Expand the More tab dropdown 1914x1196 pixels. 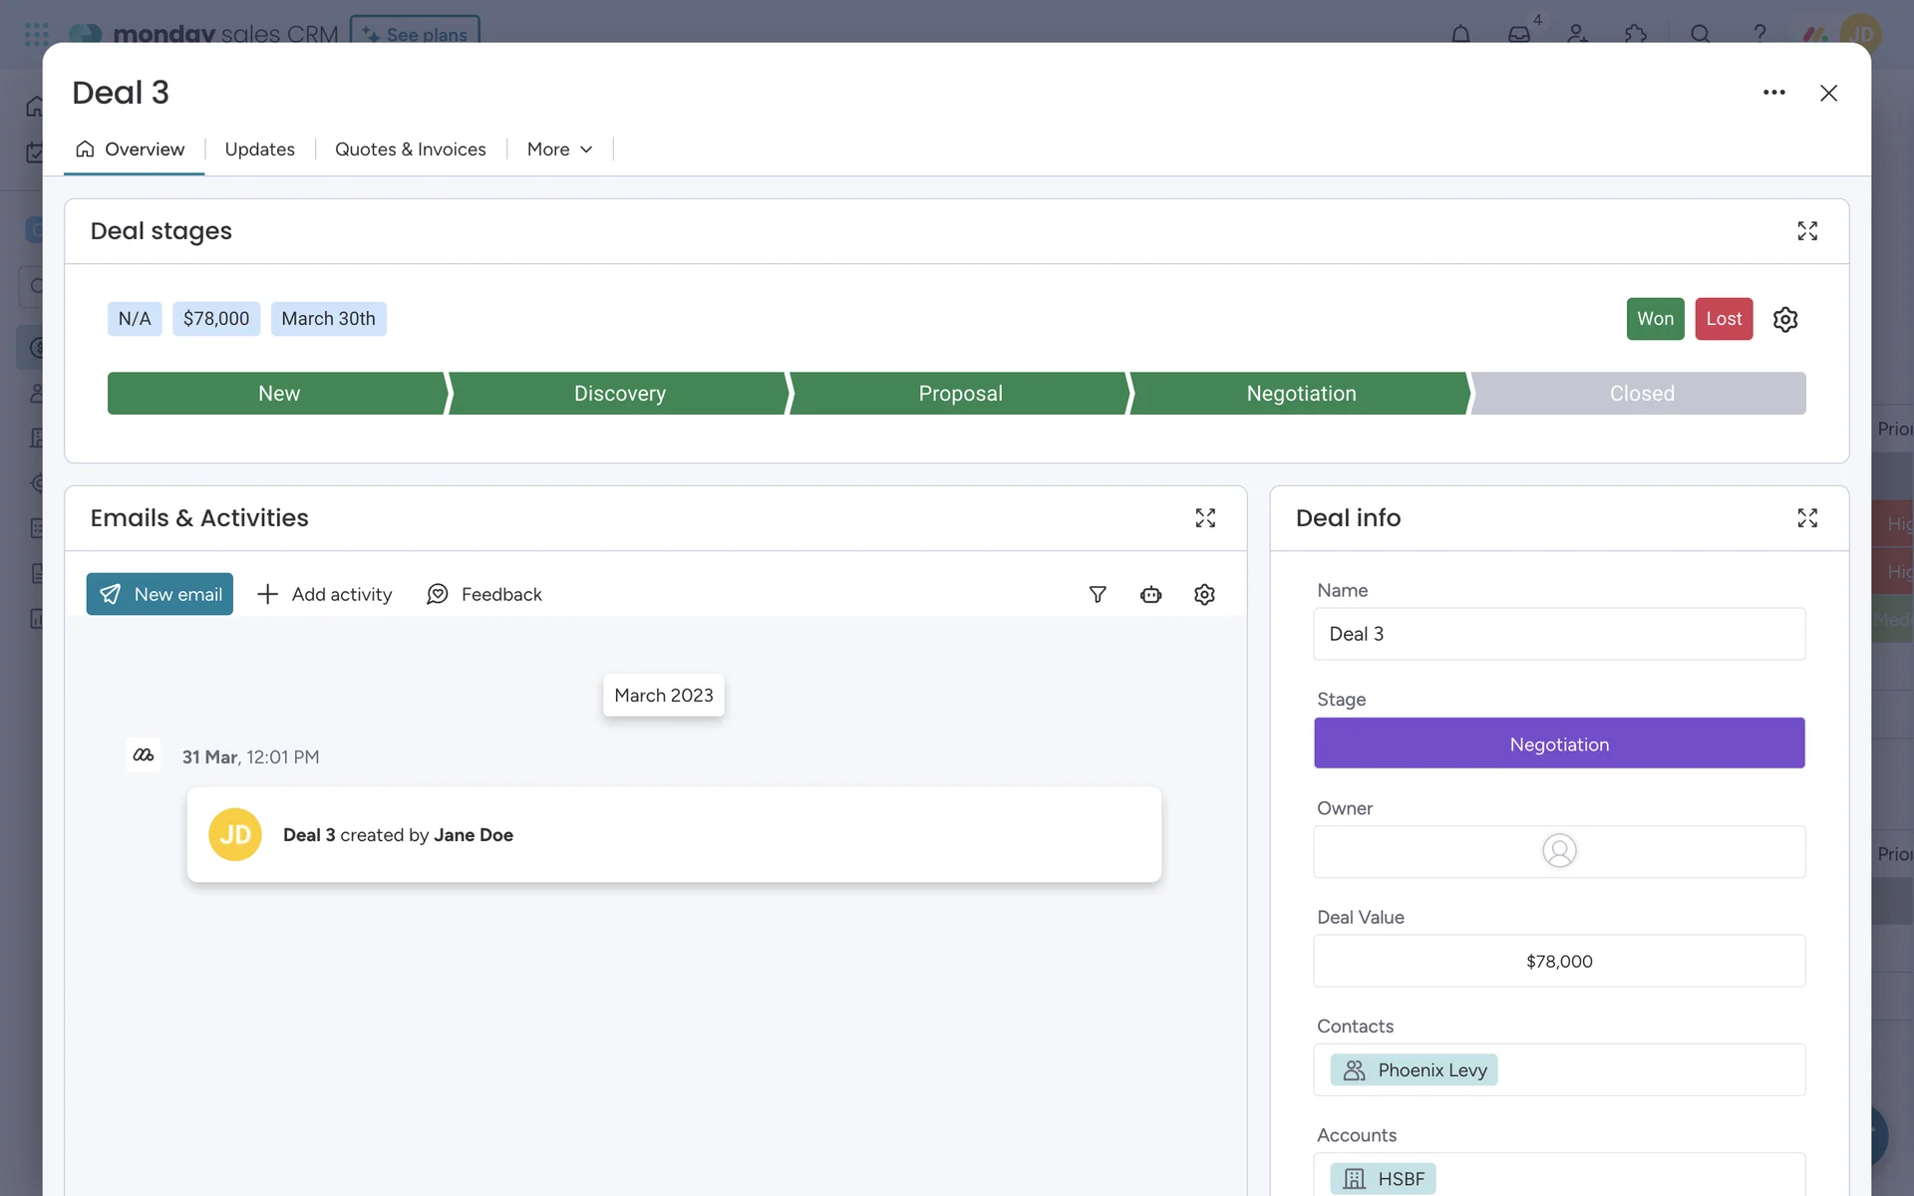coord(559,149)
